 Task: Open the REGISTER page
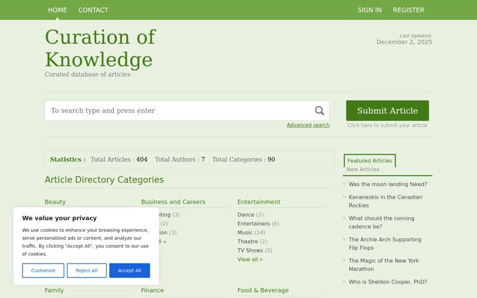408,10
